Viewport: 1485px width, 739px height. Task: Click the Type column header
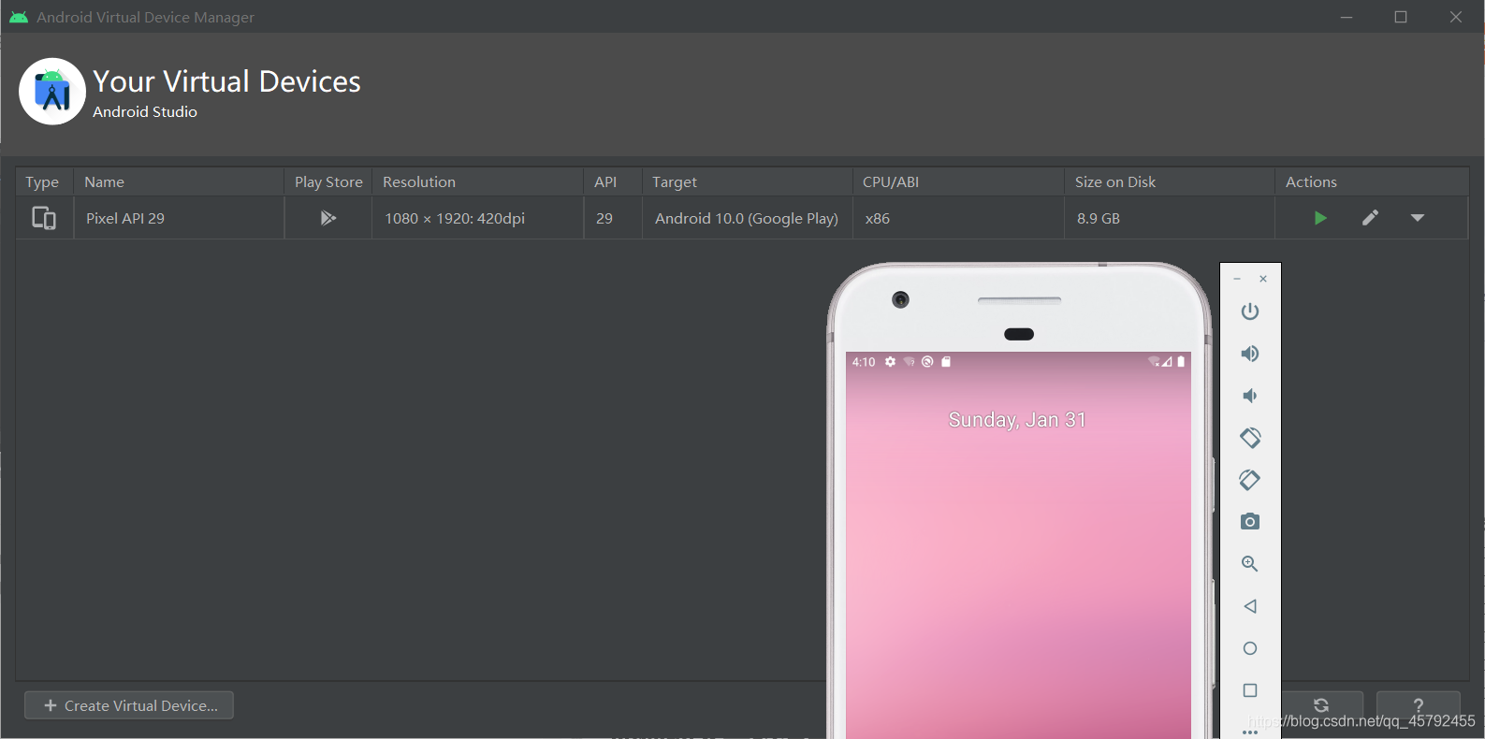[x=42, y=182]
